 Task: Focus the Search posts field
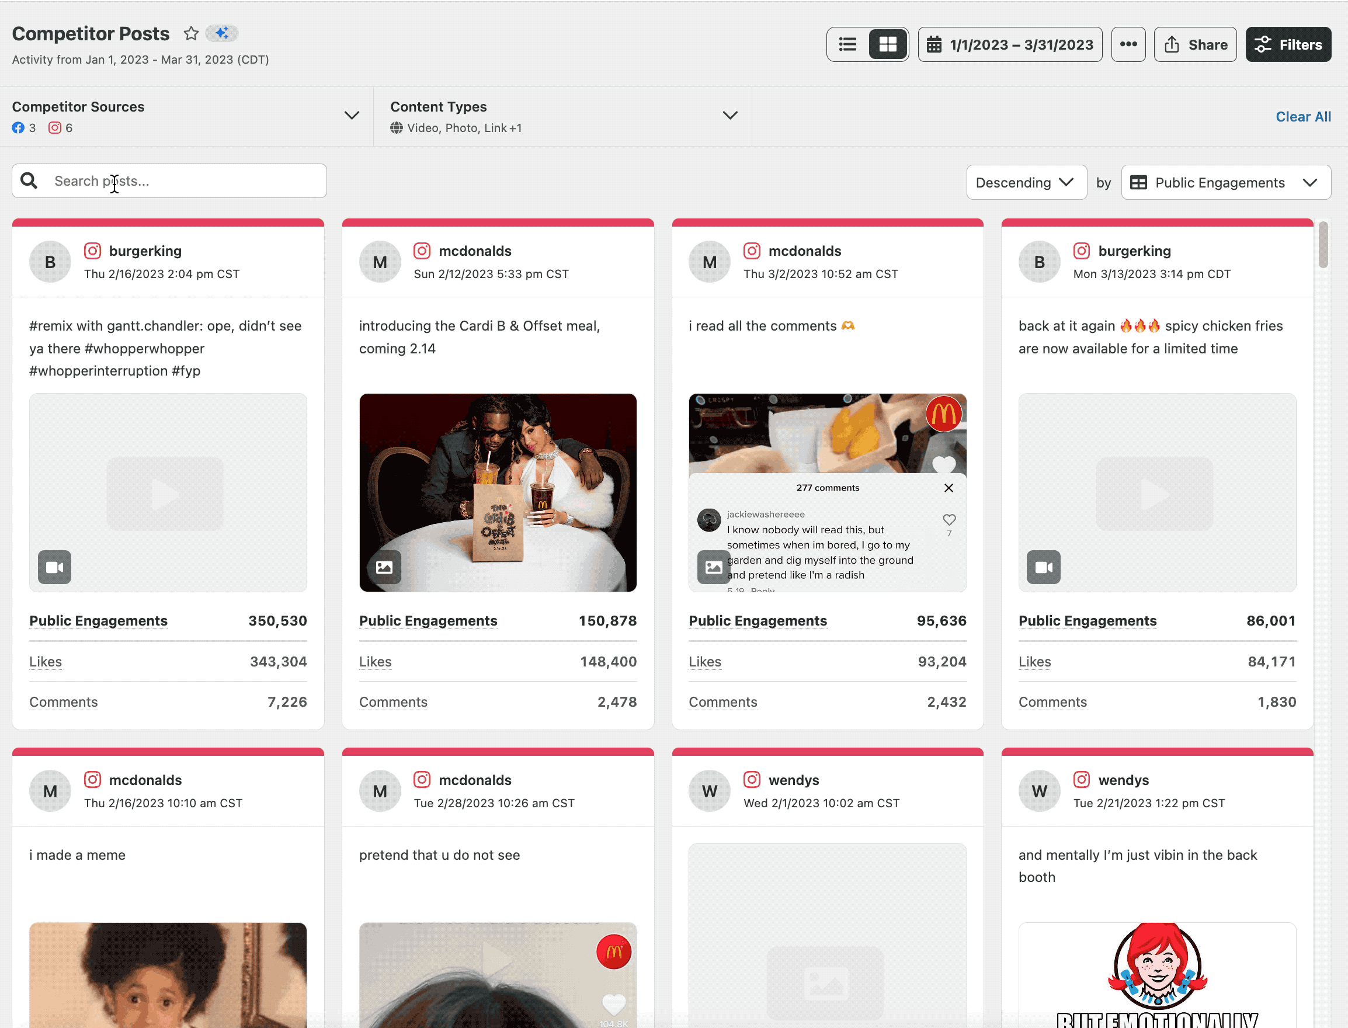[169, 181]
